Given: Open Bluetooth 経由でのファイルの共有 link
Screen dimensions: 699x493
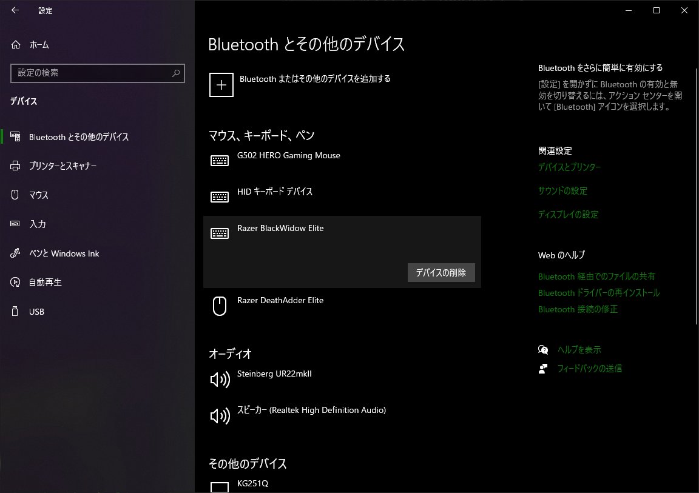Looking at the screenshot, I should pos(596,277).
